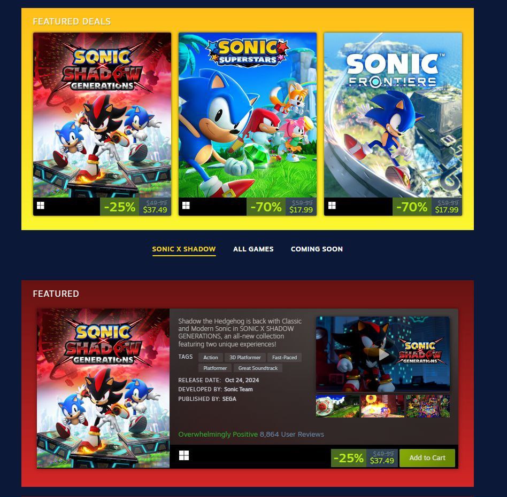Play the Sonic X Shadow Generations trailer

coord(383,354)
